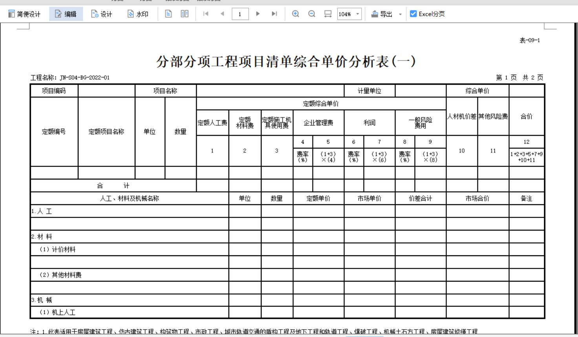Click the (1+3)×(4) formula cell
The image size is (578, 337).
click(x=328, y=157)
